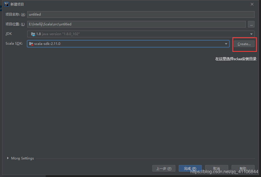Click the project location path field
This screenshot has width=261, height=177.
click(136, 24)
